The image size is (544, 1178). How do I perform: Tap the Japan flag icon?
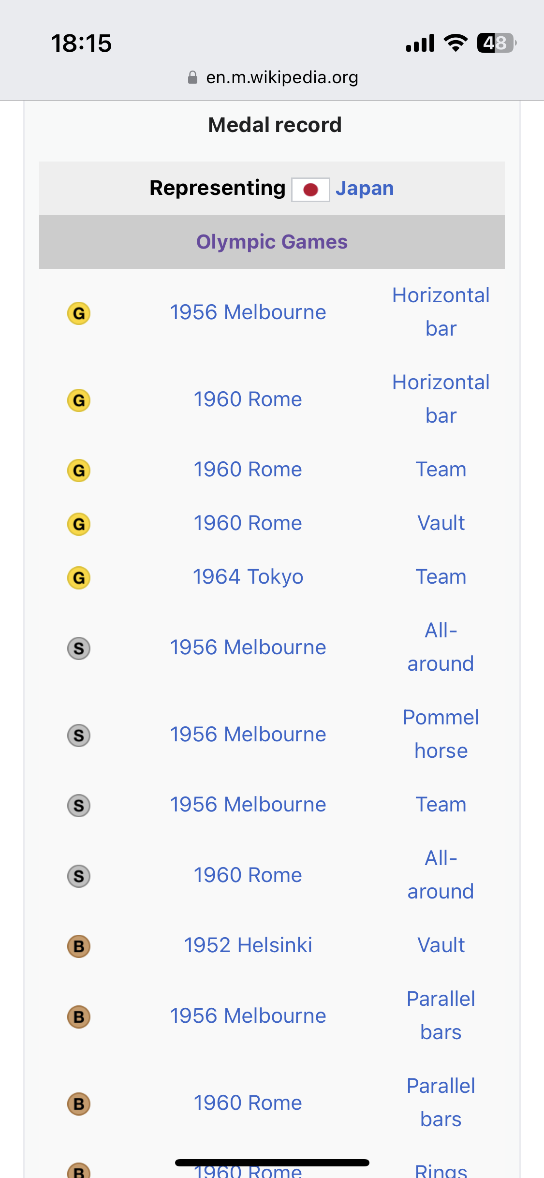point(310,190)
